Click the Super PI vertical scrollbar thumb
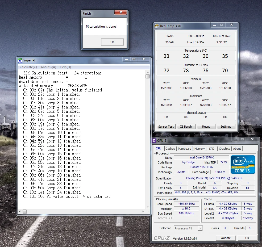This screenshot has height=247, width=262. (x=148, y=77)
